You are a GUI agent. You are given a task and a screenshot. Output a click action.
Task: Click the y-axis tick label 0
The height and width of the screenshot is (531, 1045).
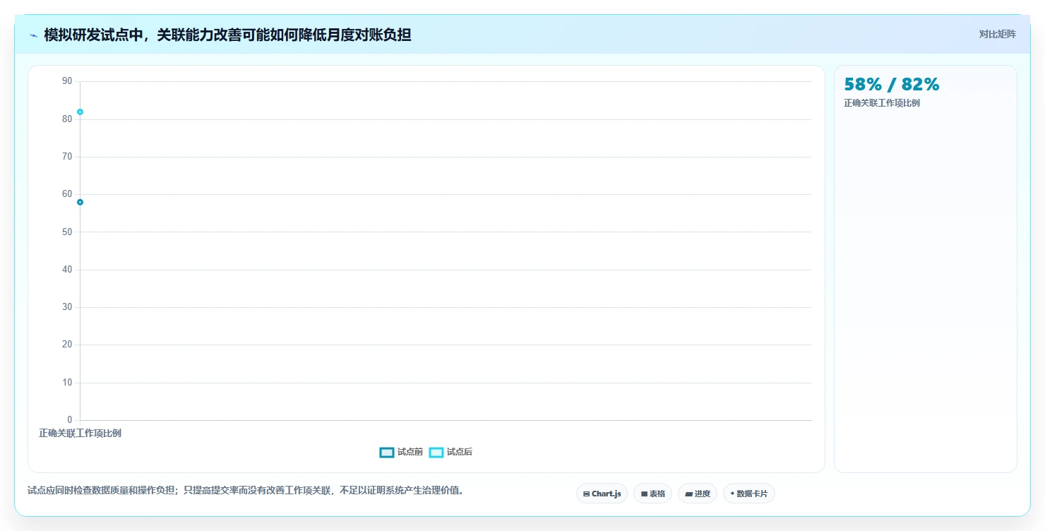tap(69, 420)
